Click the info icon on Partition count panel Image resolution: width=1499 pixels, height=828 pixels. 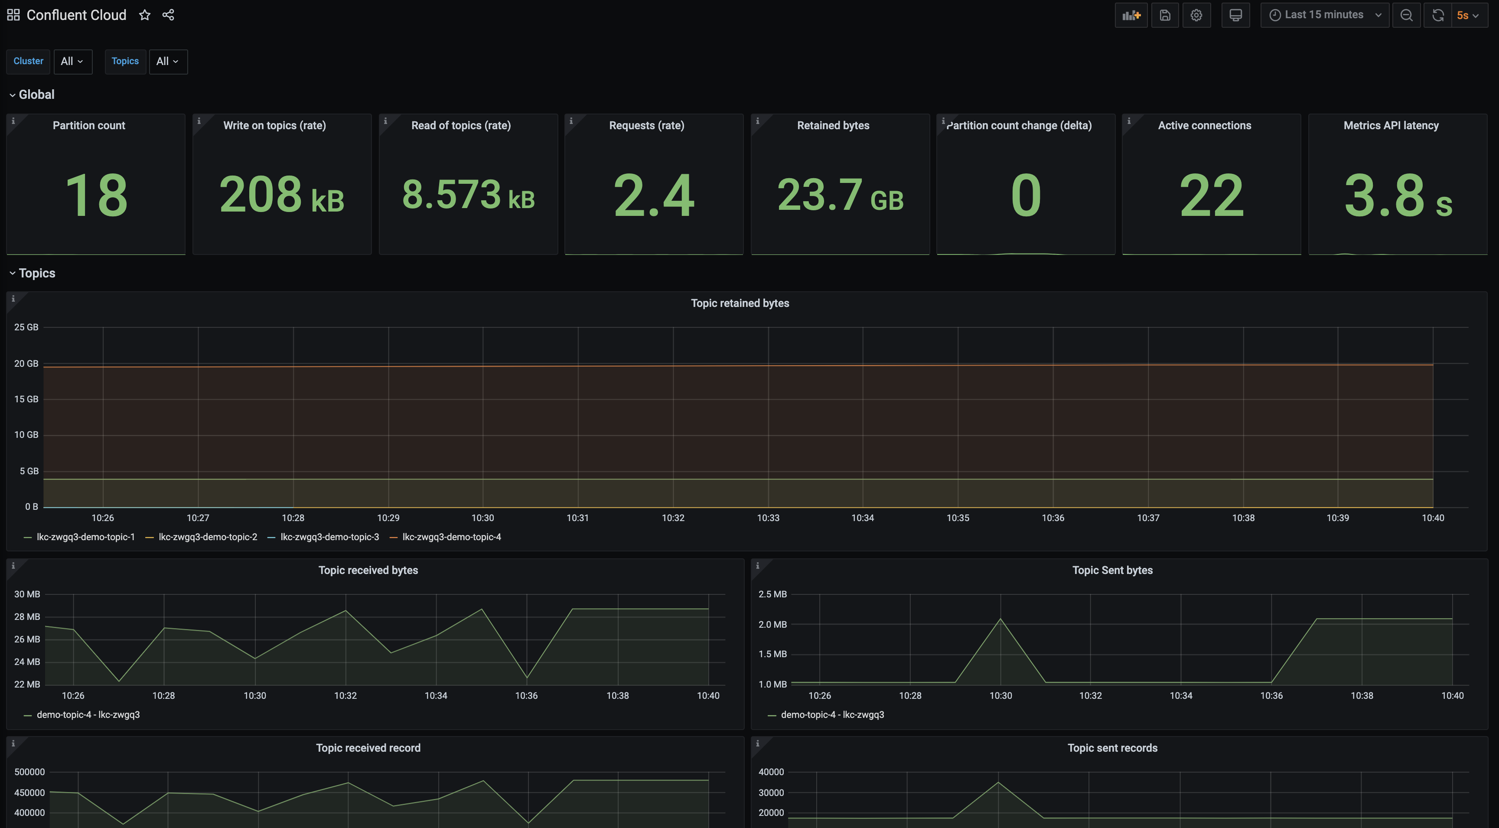[13, 121]
